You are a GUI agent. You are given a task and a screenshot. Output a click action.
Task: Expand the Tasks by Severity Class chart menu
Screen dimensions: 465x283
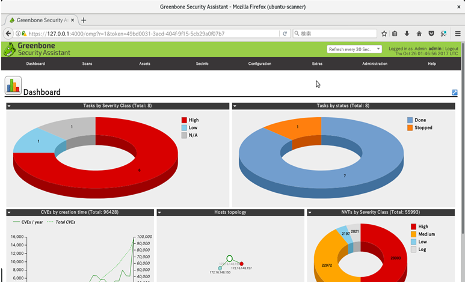click(x=9, y=106)
